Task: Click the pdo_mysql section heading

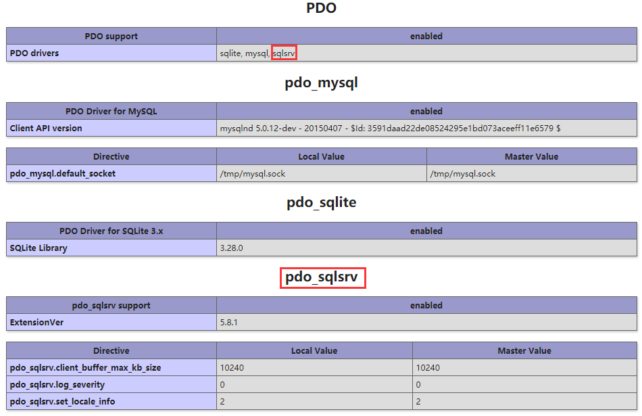Action: tap(321, 83)
